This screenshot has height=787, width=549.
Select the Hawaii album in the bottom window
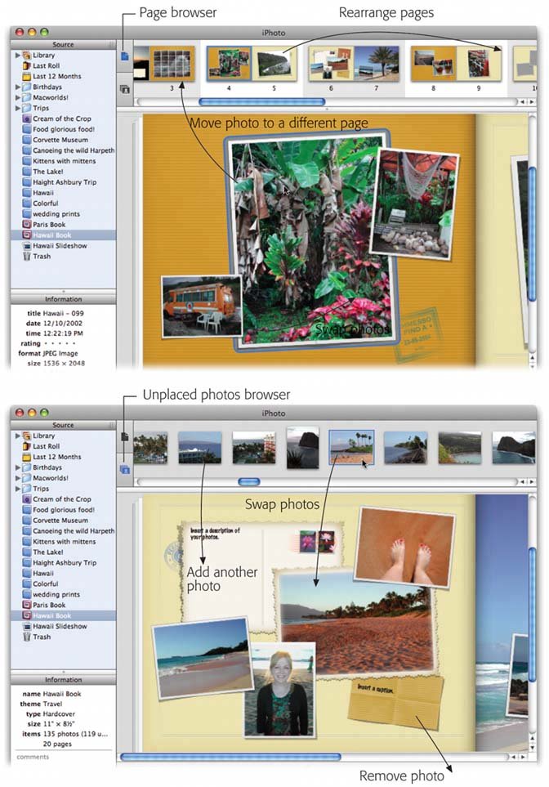43,573
